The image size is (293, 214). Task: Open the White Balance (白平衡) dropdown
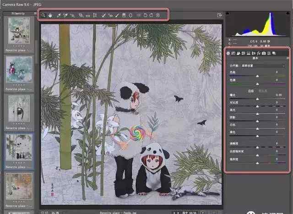(x=263, y=66)
